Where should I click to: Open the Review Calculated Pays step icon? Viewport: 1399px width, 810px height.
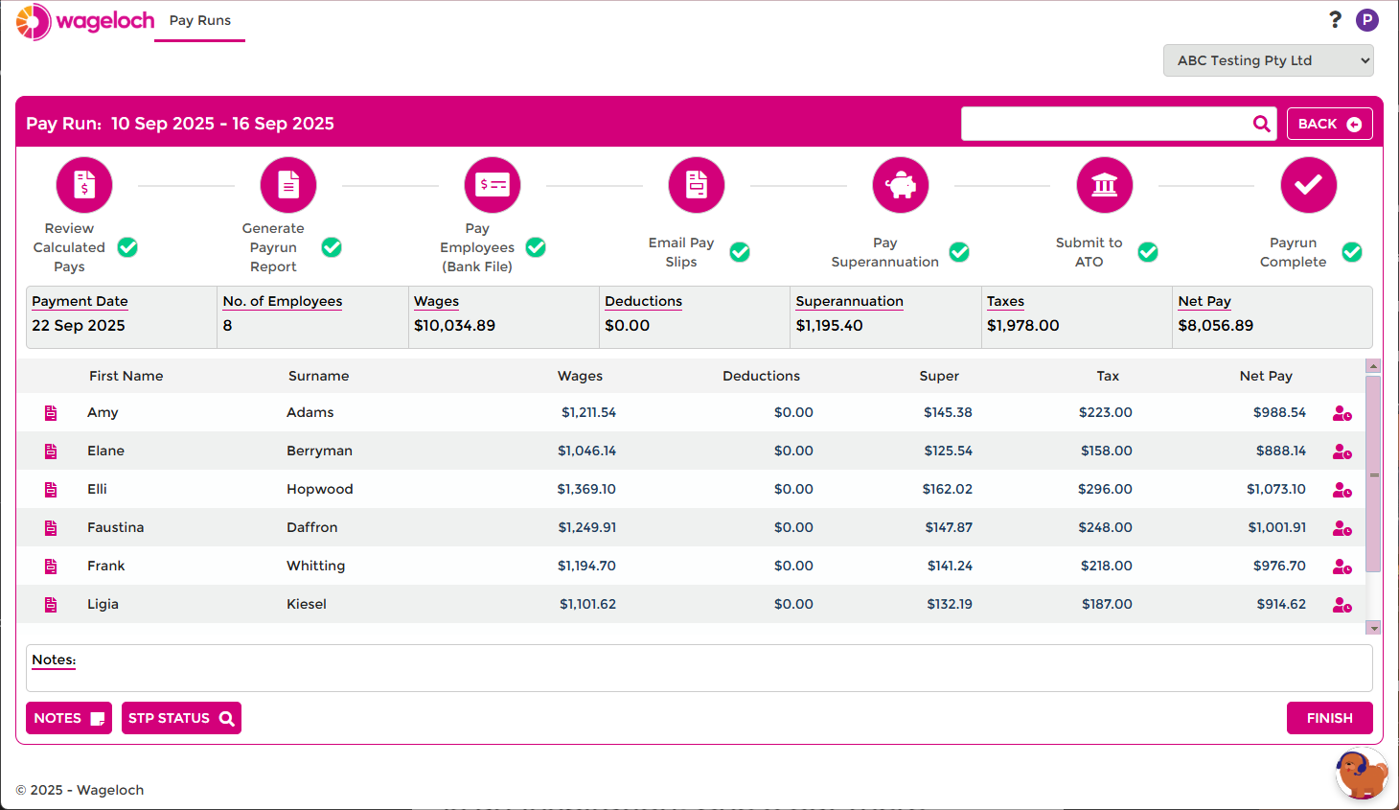point(83,184)
